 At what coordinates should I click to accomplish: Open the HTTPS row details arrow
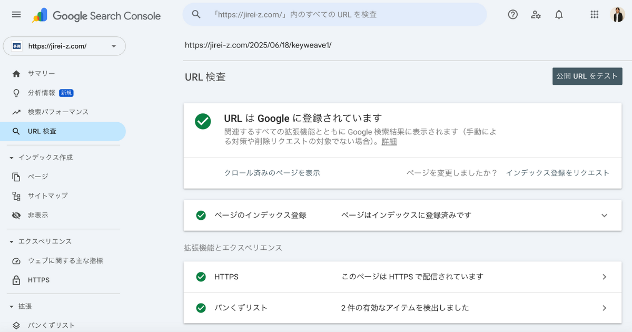click(604, 277)
